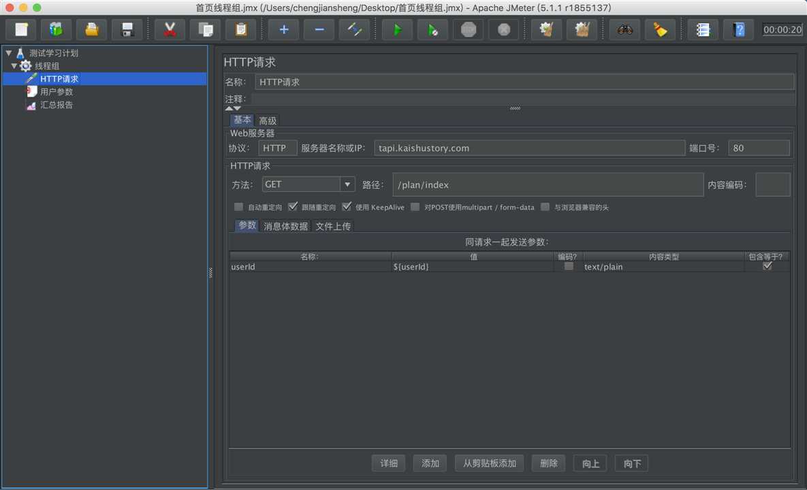Collapse the 测试学习计划 tree node

(9, 53)
